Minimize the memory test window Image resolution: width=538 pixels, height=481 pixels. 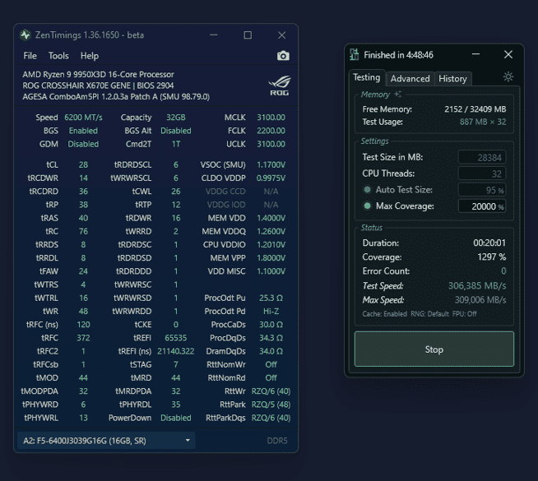476,54
